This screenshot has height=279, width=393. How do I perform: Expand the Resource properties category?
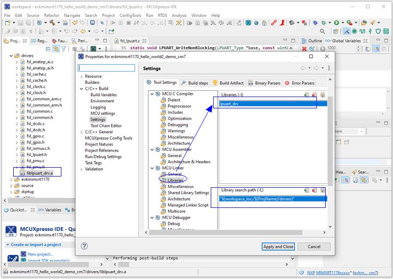[82, 76]
